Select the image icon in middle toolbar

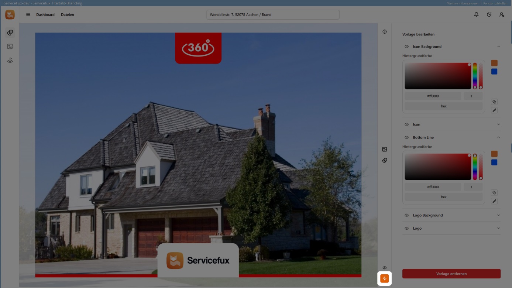tap(384, 149)
